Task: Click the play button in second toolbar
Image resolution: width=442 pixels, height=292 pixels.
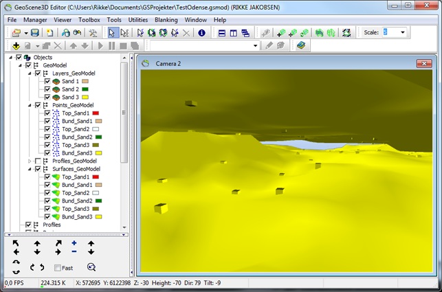Action: (100, 45)
